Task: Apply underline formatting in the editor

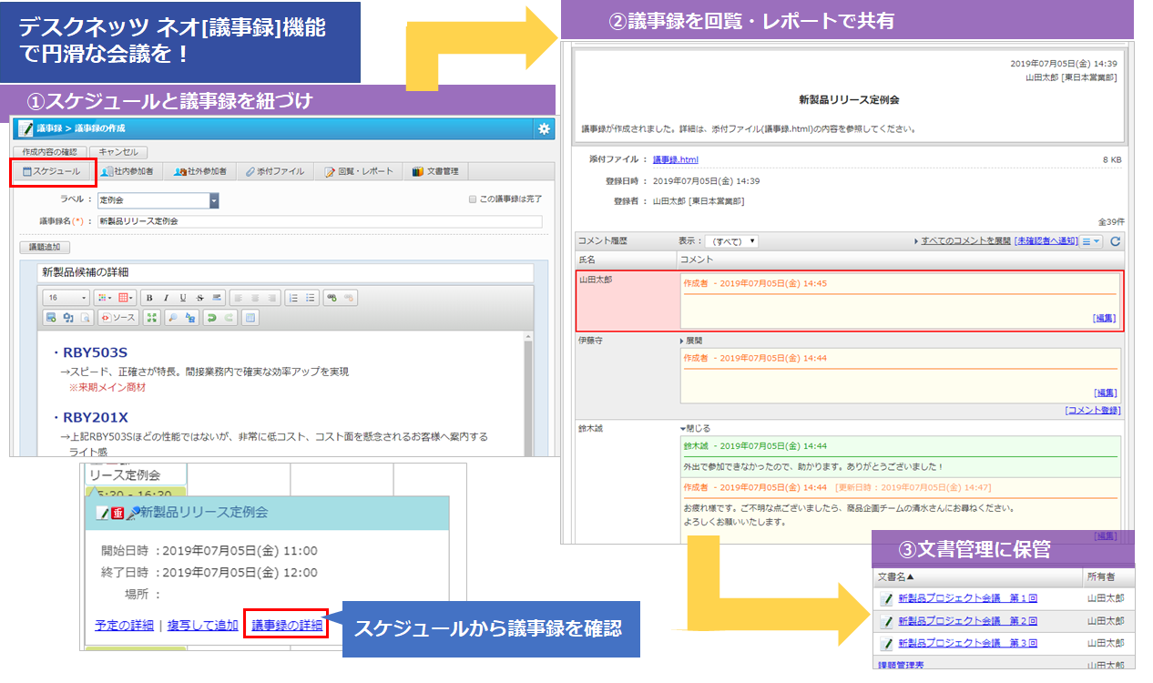Action: point(182,298)
